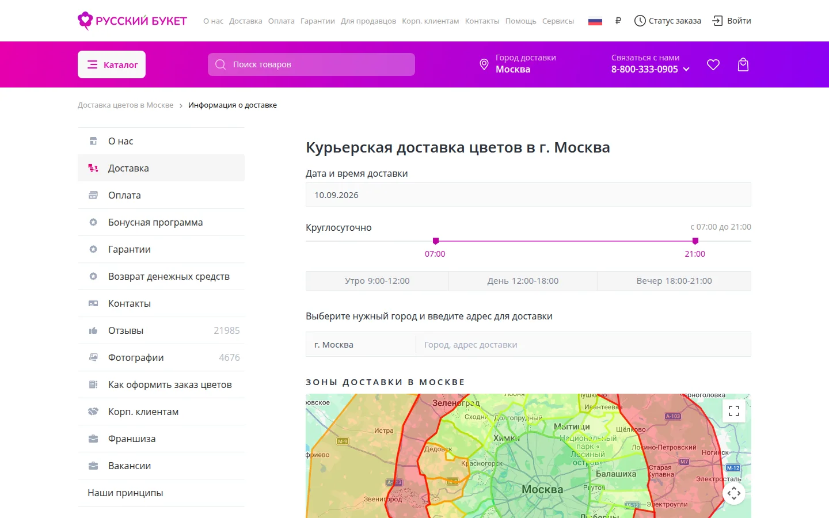Focus the Город, адрес доставки input
829x518 pixels.
point(583,344)
